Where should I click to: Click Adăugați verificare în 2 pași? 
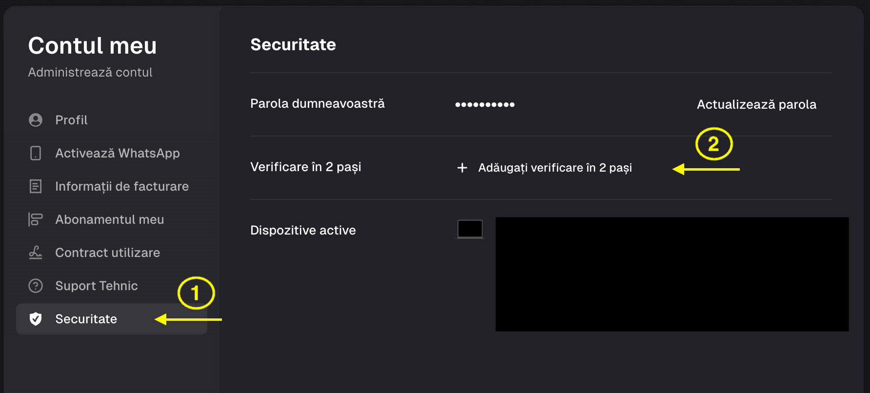point(555,168)
